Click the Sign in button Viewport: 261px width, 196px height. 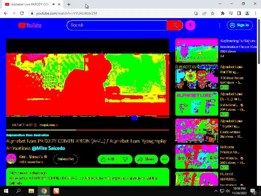(x=240, y=25)
